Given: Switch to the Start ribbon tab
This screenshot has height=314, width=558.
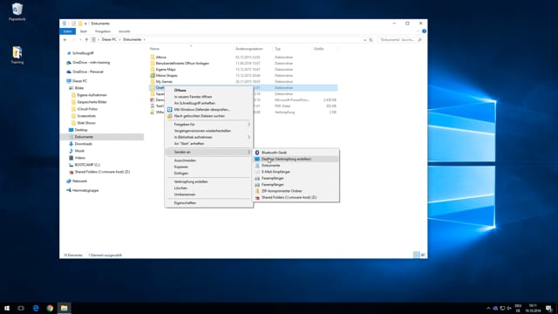Looking at the screenshot, I should coord(84,31).
